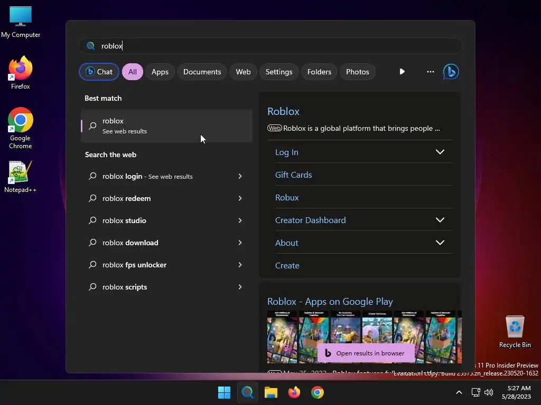Image resolution: width=541 pixels, height=405 pixels.
Task: Select the Apps filter tab
Action: coord(160,72)
